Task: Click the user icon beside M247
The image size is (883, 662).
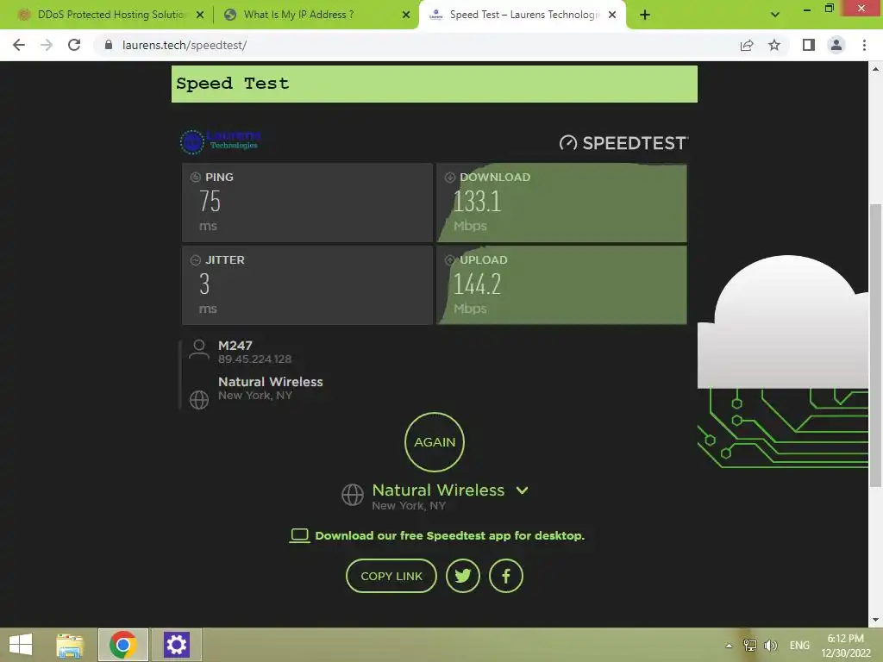Action: point(199,349)
